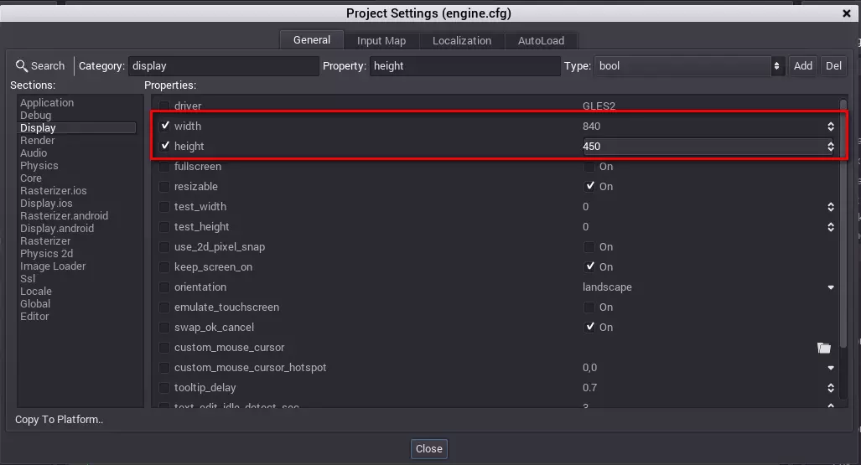The width and height of the screenshot is (861, 465).
Task: Toggle keep_screen_on On checkbox
Action: coord(589,267)
